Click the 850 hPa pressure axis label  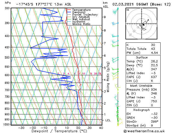coord(8,109)
